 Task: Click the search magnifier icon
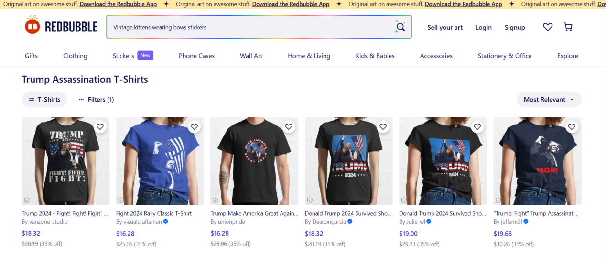tap(400, 27)
